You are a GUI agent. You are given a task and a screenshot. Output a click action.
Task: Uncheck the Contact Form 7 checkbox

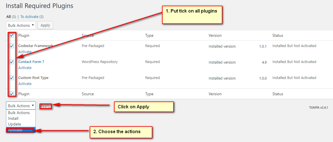tap(12, 62)
